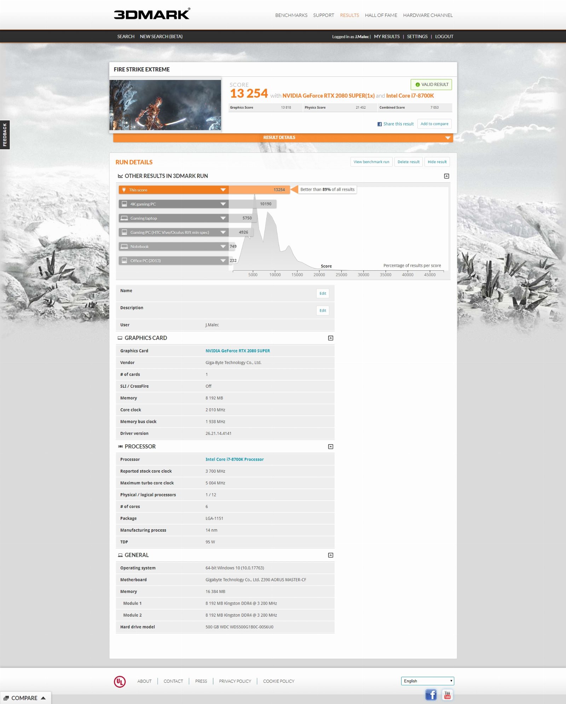Open the Facebook icon in footer

431,694
